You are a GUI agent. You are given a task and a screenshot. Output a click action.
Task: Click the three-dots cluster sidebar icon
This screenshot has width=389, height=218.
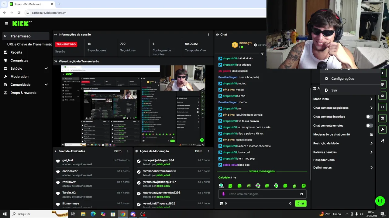pos(382,141)
